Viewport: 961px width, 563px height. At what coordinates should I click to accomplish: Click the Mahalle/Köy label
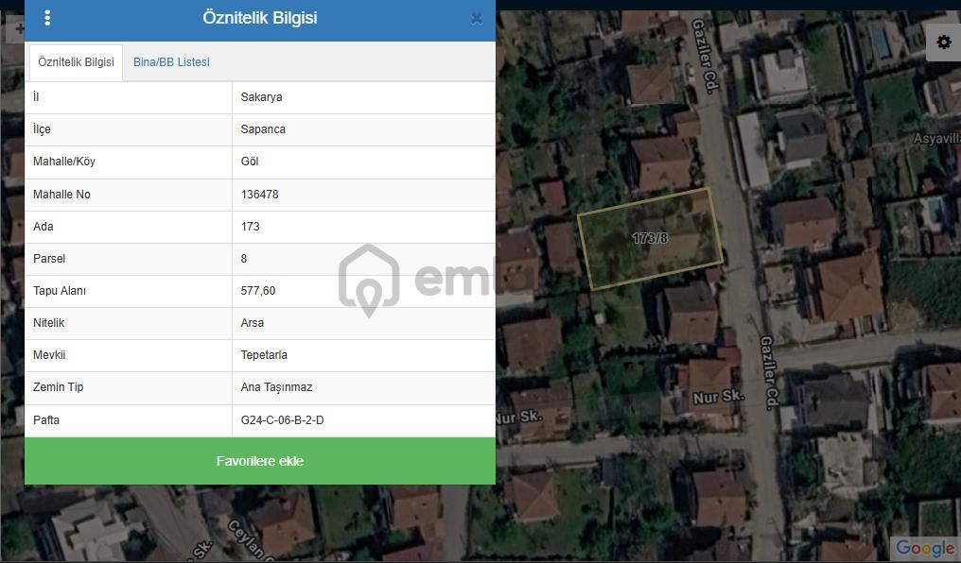point(64,162)
